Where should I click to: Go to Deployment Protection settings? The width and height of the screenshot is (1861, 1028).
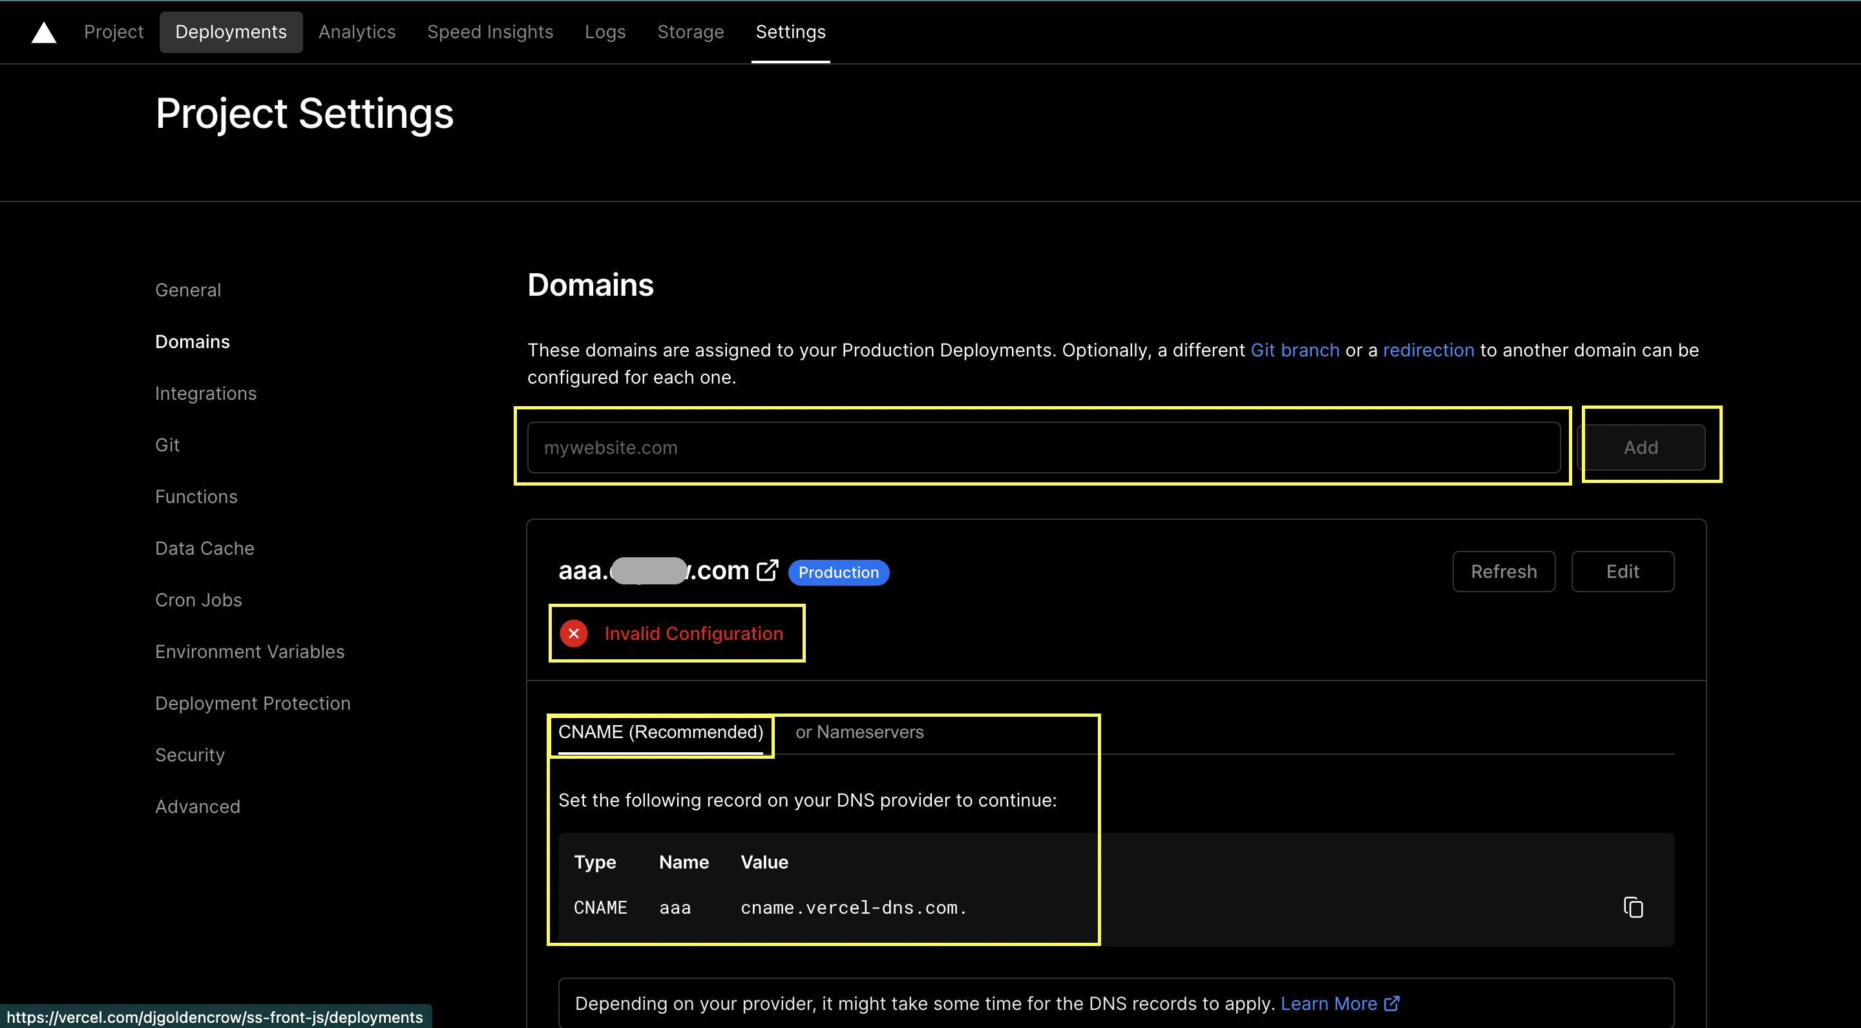[252, 703]
